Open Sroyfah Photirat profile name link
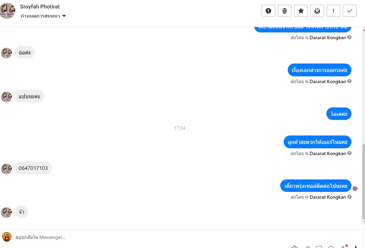The image size is (365, 248). [40, 6]
